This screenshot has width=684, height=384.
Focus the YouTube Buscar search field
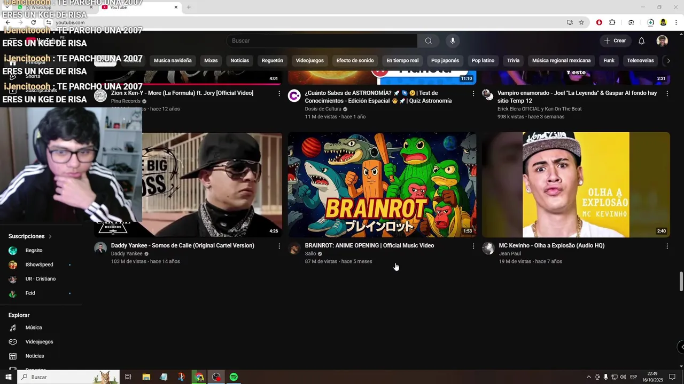pos(322,41)
